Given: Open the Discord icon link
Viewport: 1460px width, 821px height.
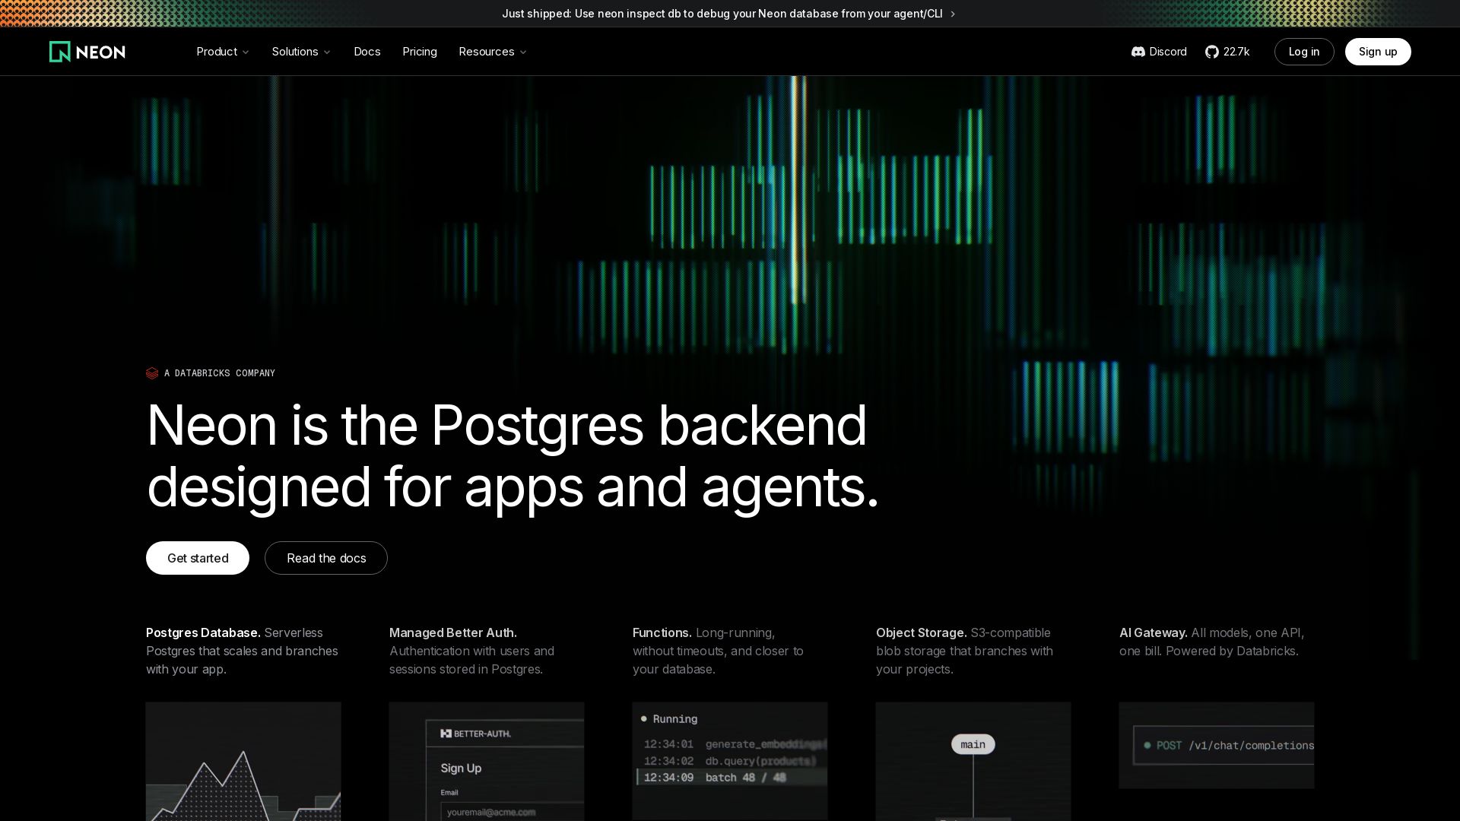Looking at the screenshot, I should (1138, 52).
